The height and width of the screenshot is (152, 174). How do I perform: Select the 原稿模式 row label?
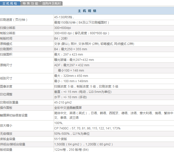tap(6, 44)
